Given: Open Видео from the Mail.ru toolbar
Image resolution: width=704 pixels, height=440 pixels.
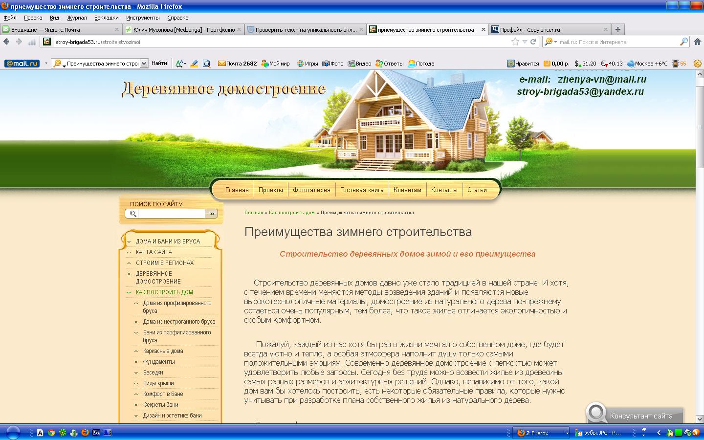Looking at the screenshot, I should pos(359,64).
